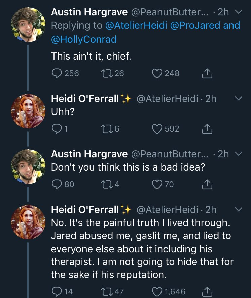Open the dropdown on Heidi's last tweet
Viewport: 251px width, 298px height.
coord(239,210)
